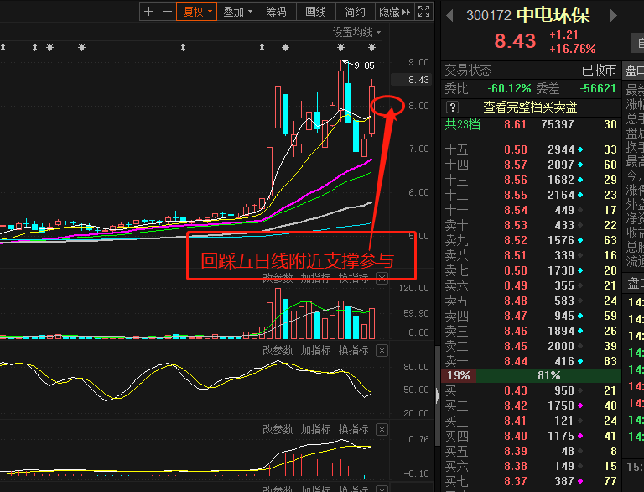
Task: Click 加指标 in the MACD panel
Action: (x=315, y=430)
